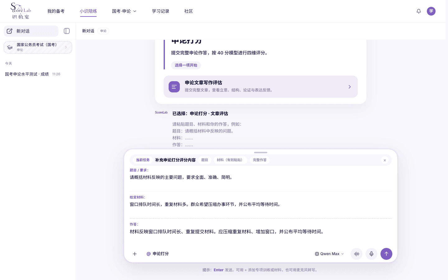The width and height of the screenshot is (448, 280).
Task: Click the plus add-attachment icon
Action: [135, 254]
